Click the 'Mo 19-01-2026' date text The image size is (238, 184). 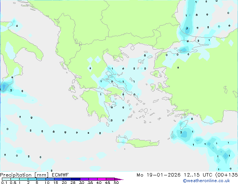[x=158, y=175]
